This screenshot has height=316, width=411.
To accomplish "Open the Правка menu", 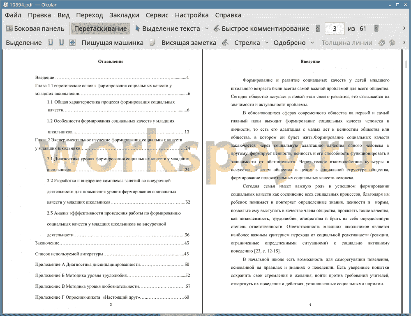I will click(x=39, y=15).
